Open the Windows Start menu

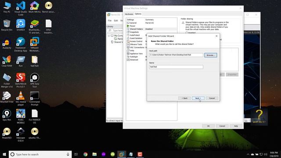click(4, 154)
